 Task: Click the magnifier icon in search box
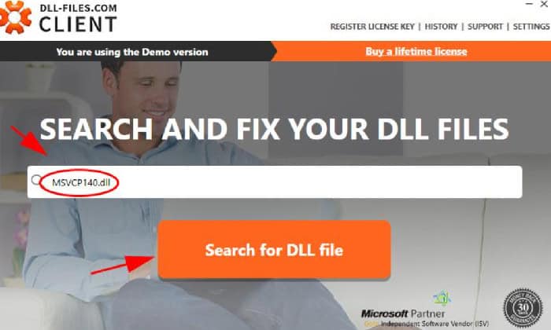[36, 180]
